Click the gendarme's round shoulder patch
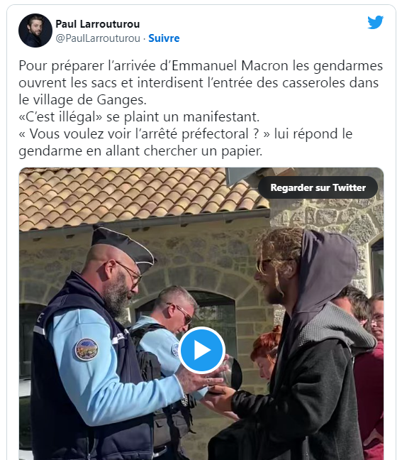Viewport: 402px width, 460px height. pos(86,349)
